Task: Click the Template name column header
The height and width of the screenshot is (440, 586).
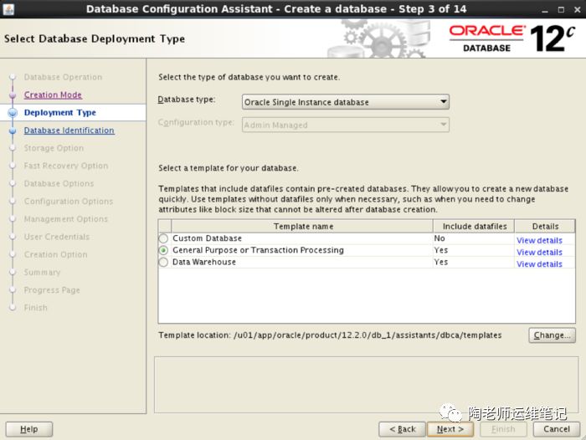Action: point(302,226)
